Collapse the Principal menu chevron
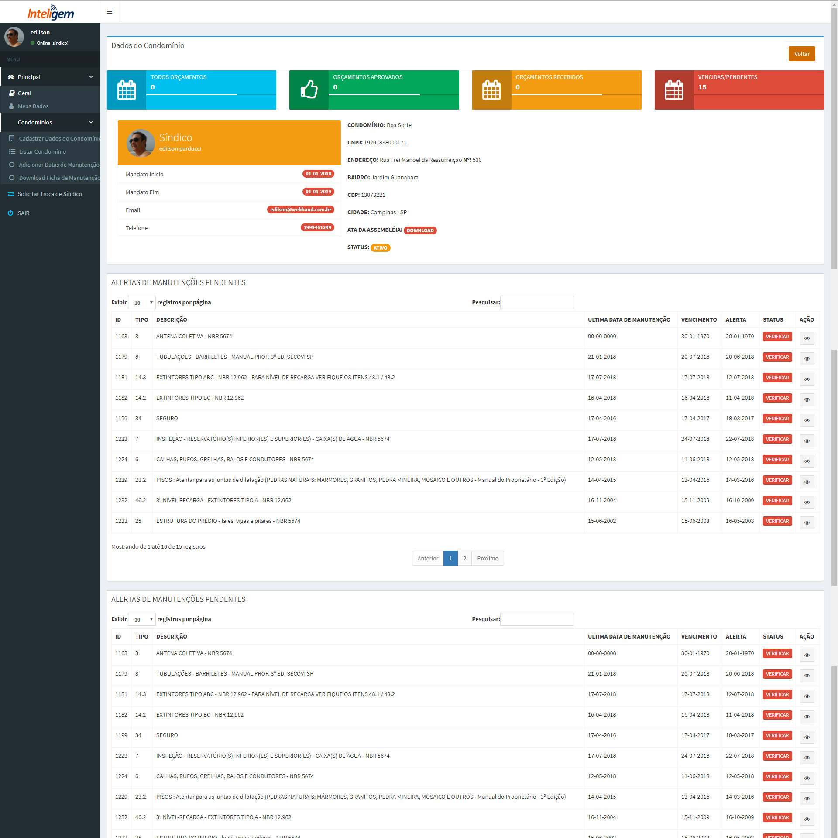The image size is (838, 838). pyautogui.click(x=91, y=77)
